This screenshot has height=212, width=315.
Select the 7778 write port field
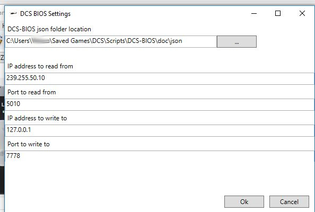[x=159, y=156]
